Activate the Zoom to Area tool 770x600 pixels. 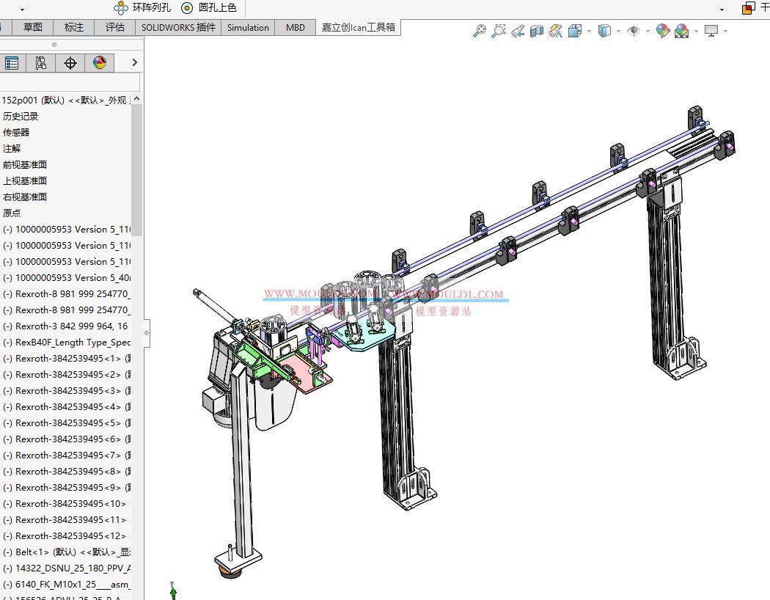(499, 30)
